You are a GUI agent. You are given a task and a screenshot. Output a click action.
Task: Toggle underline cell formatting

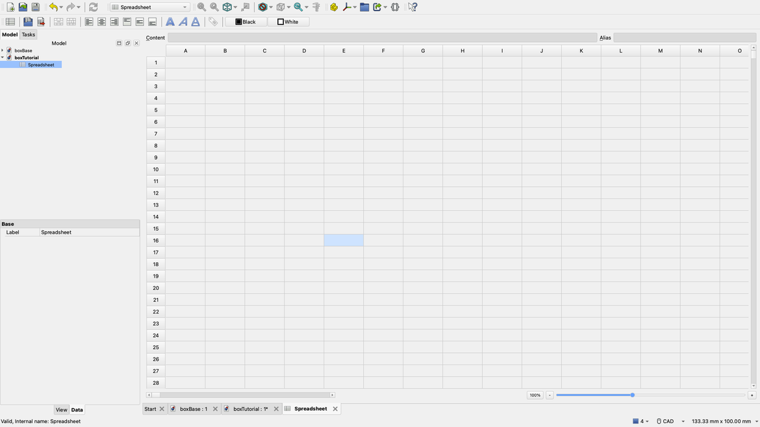[196, 21]
